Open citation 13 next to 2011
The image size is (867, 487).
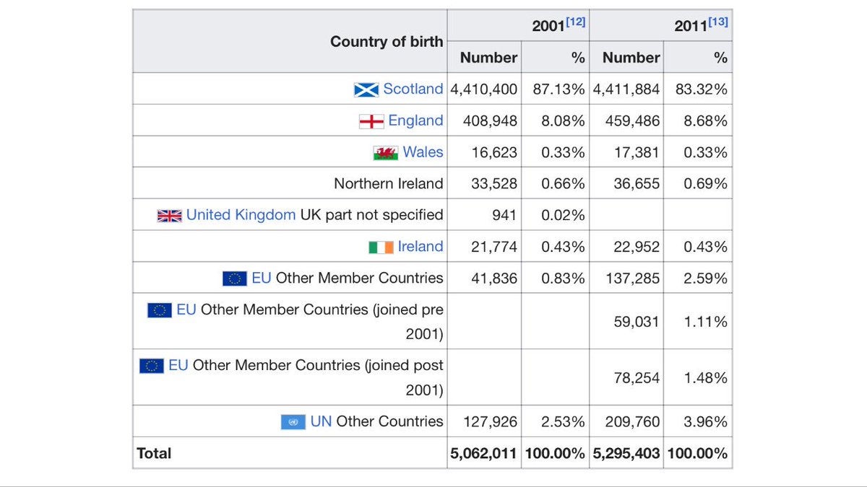click(718, 22)
